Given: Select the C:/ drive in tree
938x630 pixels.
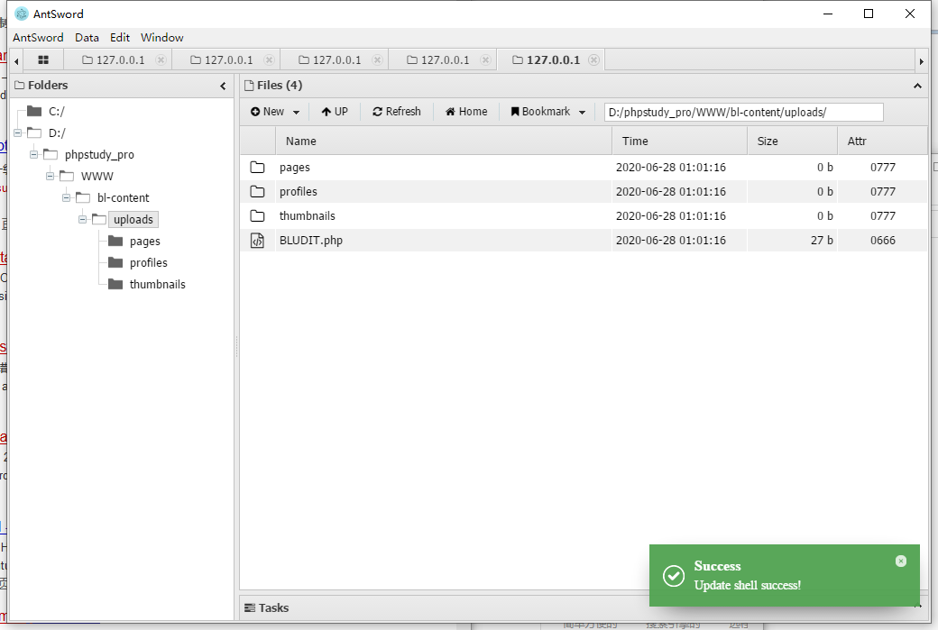Looking at the screenshot, I should click(x=56, y=111).
